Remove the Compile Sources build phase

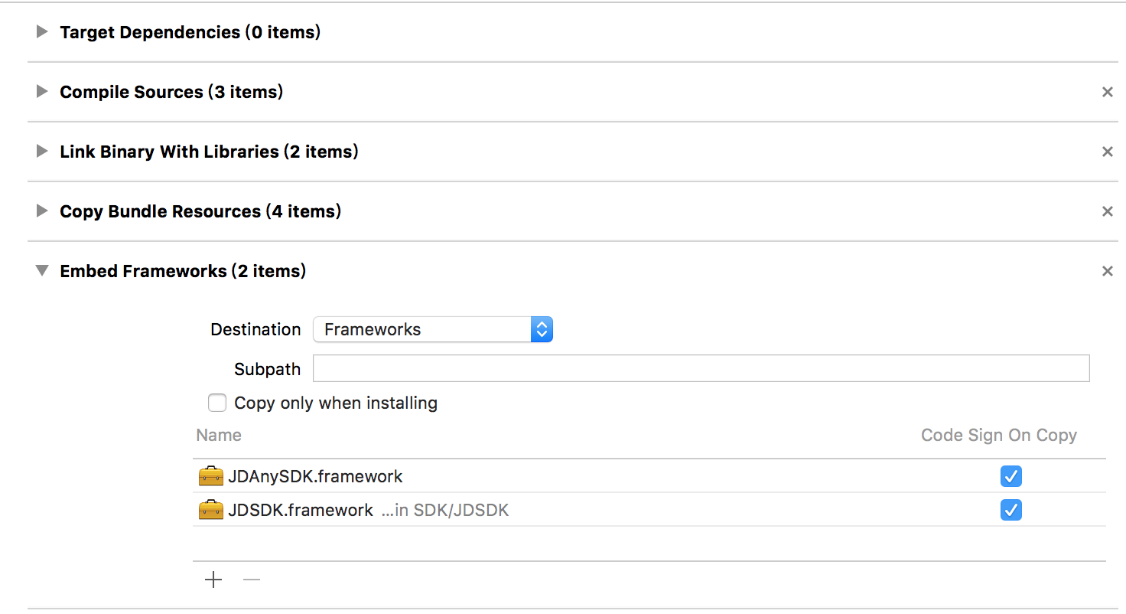coord(1107,92)
